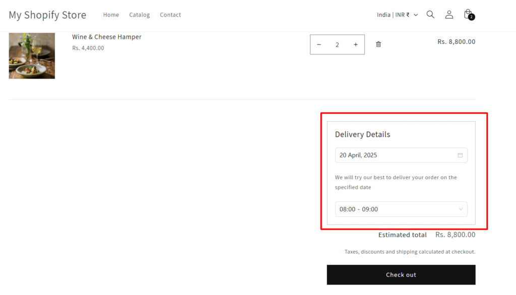Click the quantity number field showing 2
Screen dimensions: 516x295
[x=337, y=45]
